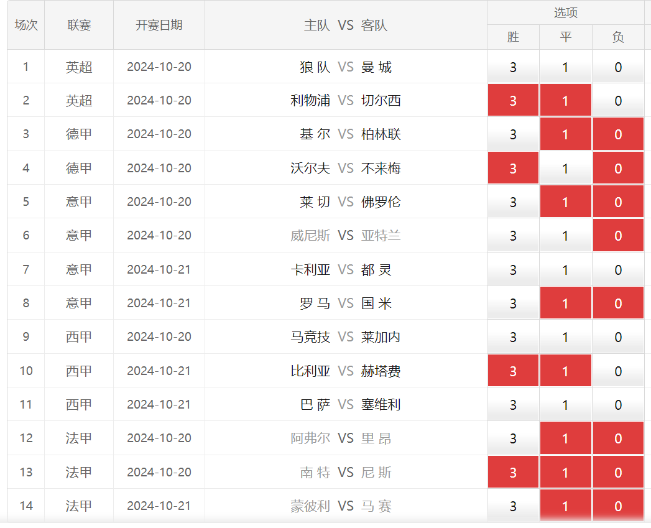Choose loss (0) for 巴萨 vs 塞维利
Screen dimensions: 651x528
click(x=618, y=404)
